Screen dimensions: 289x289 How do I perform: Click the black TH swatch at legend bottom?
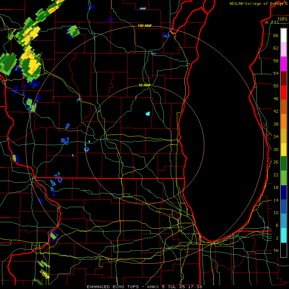tap(284, 250)
